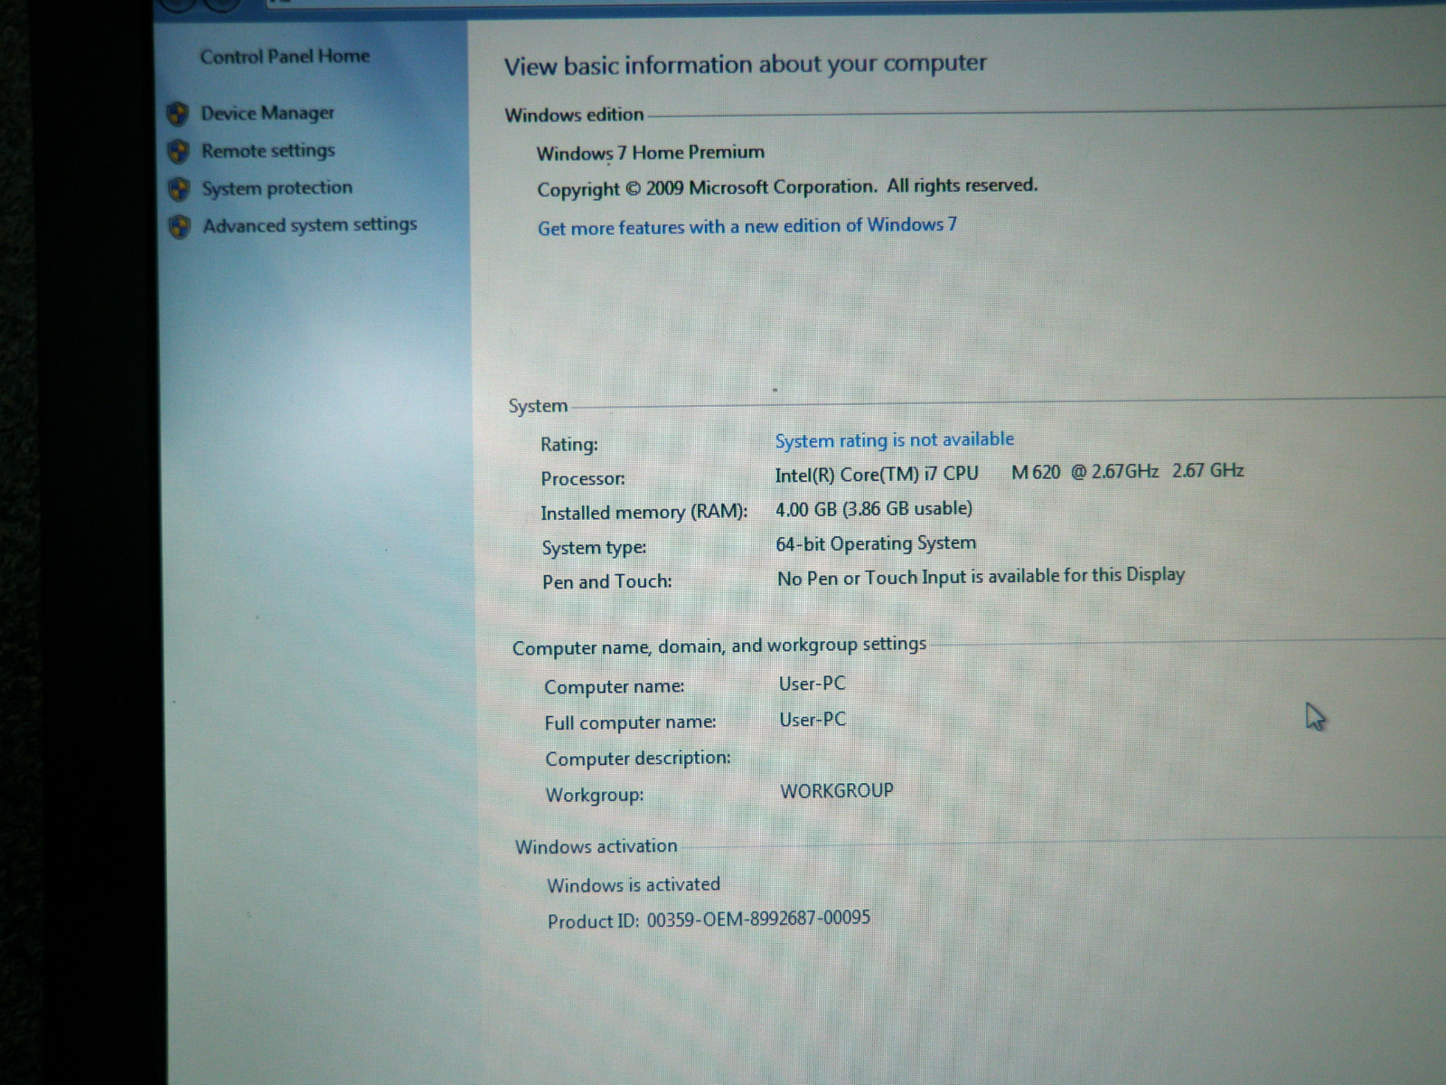1446x1085 pixels.
Task: Click the Device Manager shield icon
Action: click(x=178, y=114)
